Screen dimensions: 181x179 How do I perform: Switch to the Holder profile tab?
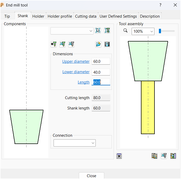point(60,16)
